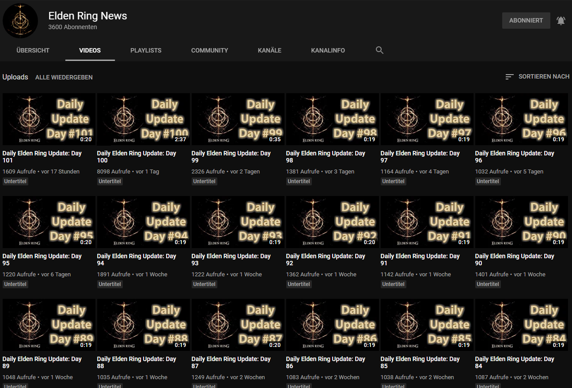This screenshot has height=388, width=572.
Task: Open the KANÄLE tab
Action: 269,50
